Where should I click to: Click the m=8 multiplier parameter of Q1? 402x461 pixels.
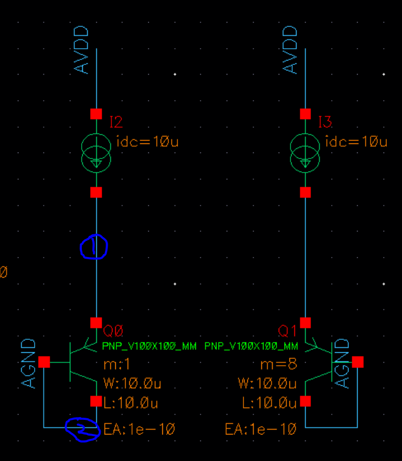pyautogui.click(x=279, y=365)
